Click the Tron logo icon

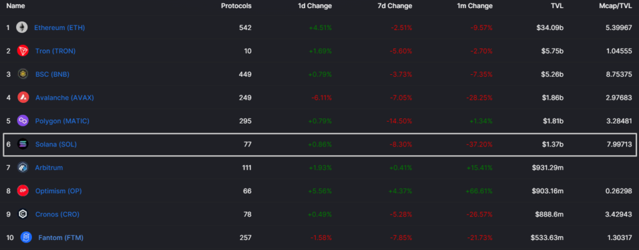[22, 50]
